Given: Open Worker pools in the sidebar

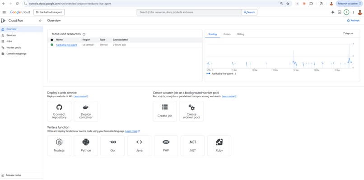Looking at the screenshot, I should pyautogui.click(x=21, y=48).
